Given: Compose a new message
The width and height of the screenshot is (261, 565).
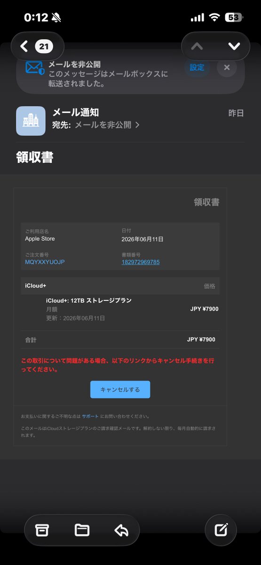Looking at the screenshot, I should (221, 530).
